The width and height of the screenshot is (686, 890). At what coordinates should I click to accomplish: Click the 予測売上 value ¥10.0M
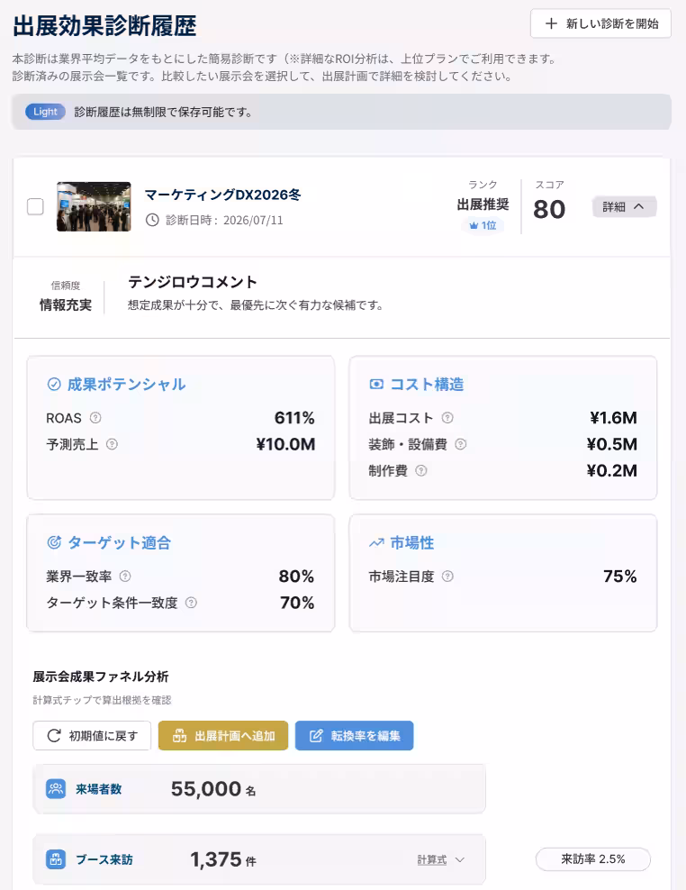click(x=285, y=444)
